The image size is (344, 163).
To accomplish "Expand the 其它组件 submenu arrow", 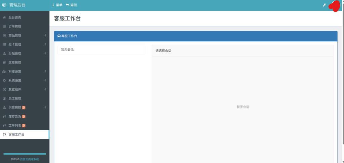I will pyautogui.click(x=45, y=89).
